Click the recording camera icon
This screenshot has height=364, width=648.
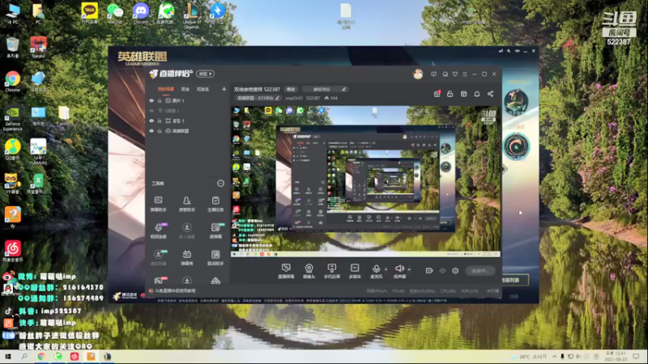coord(429,271)
